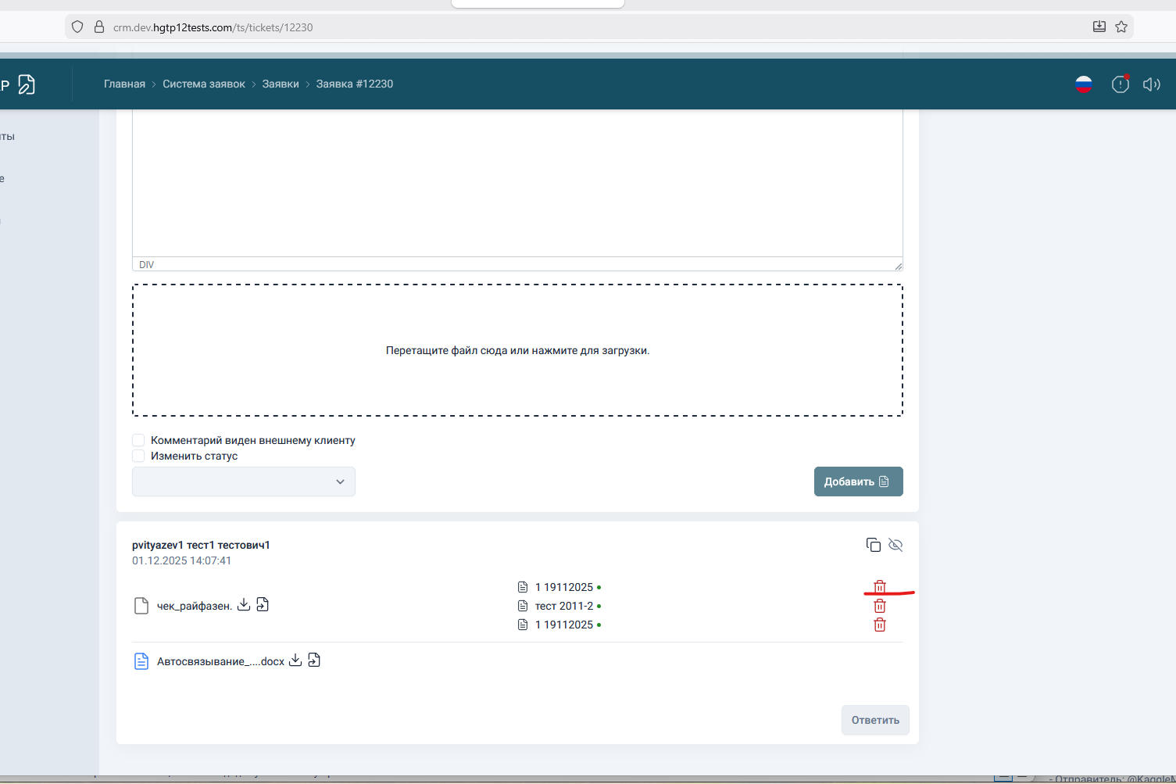1176x784 pixels.
Task: Click the trash icon underlined in red
Action: [879, 586]
